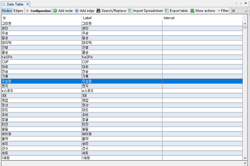Image resolution: width=250 pixels, height=166 pixels.
Task: Sort by the Interval column header
Action: click(x=202, y=18)
